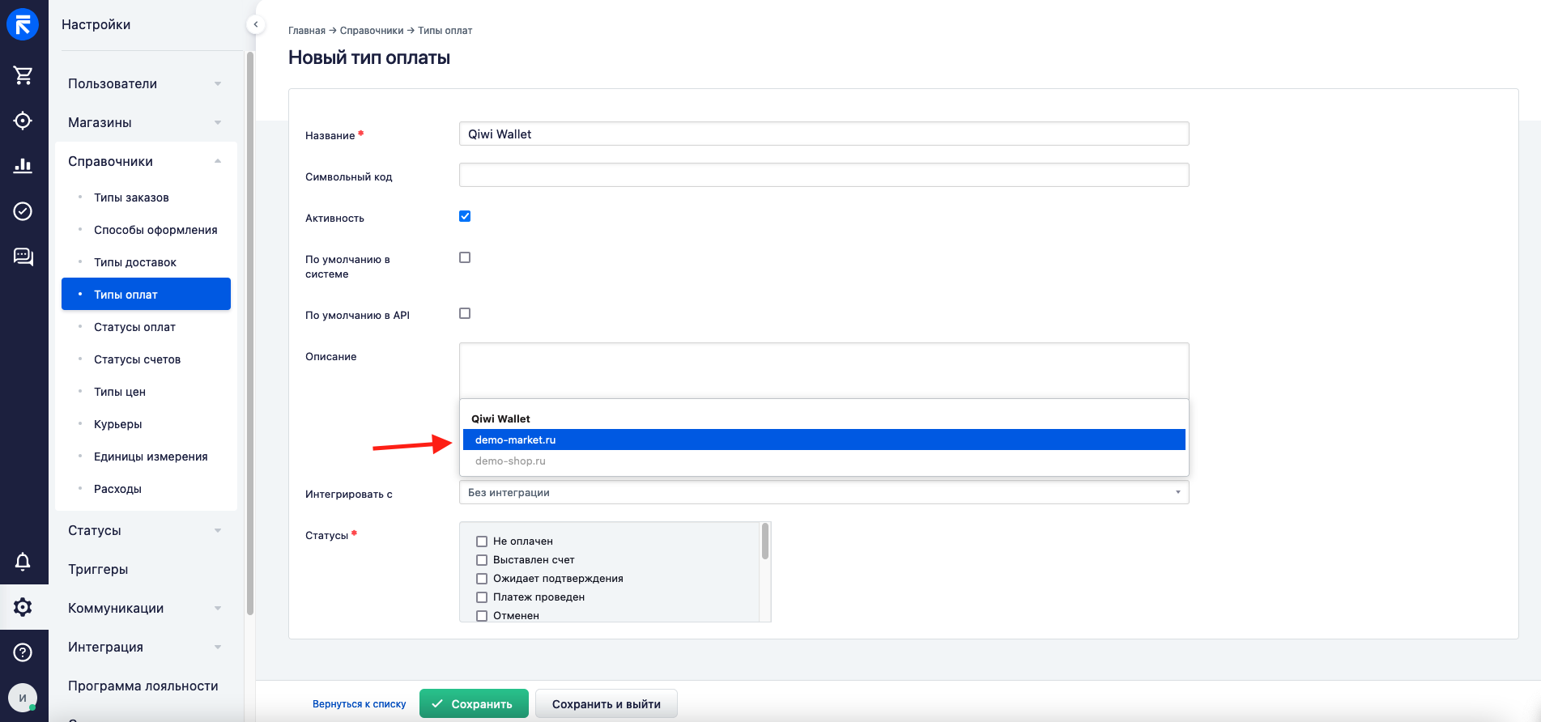Click the Описание text area
This screenshot has height=722, width=1541.
click(824, 371)
